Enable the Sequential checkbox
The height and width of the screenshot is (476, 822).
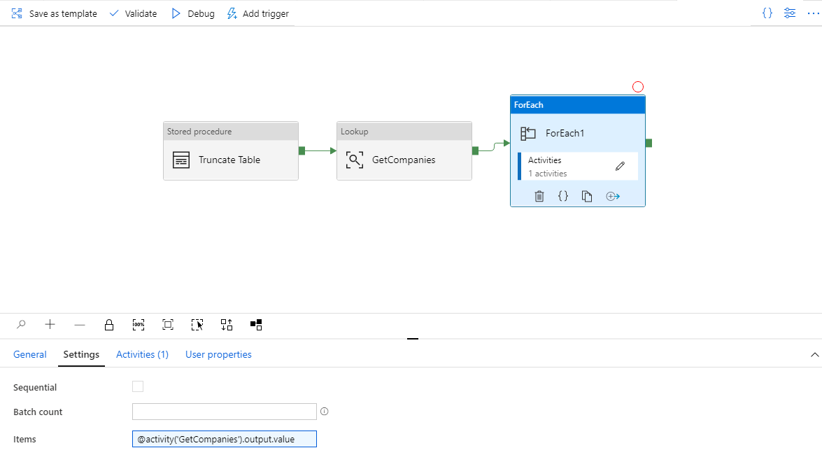tap(138, 386)
